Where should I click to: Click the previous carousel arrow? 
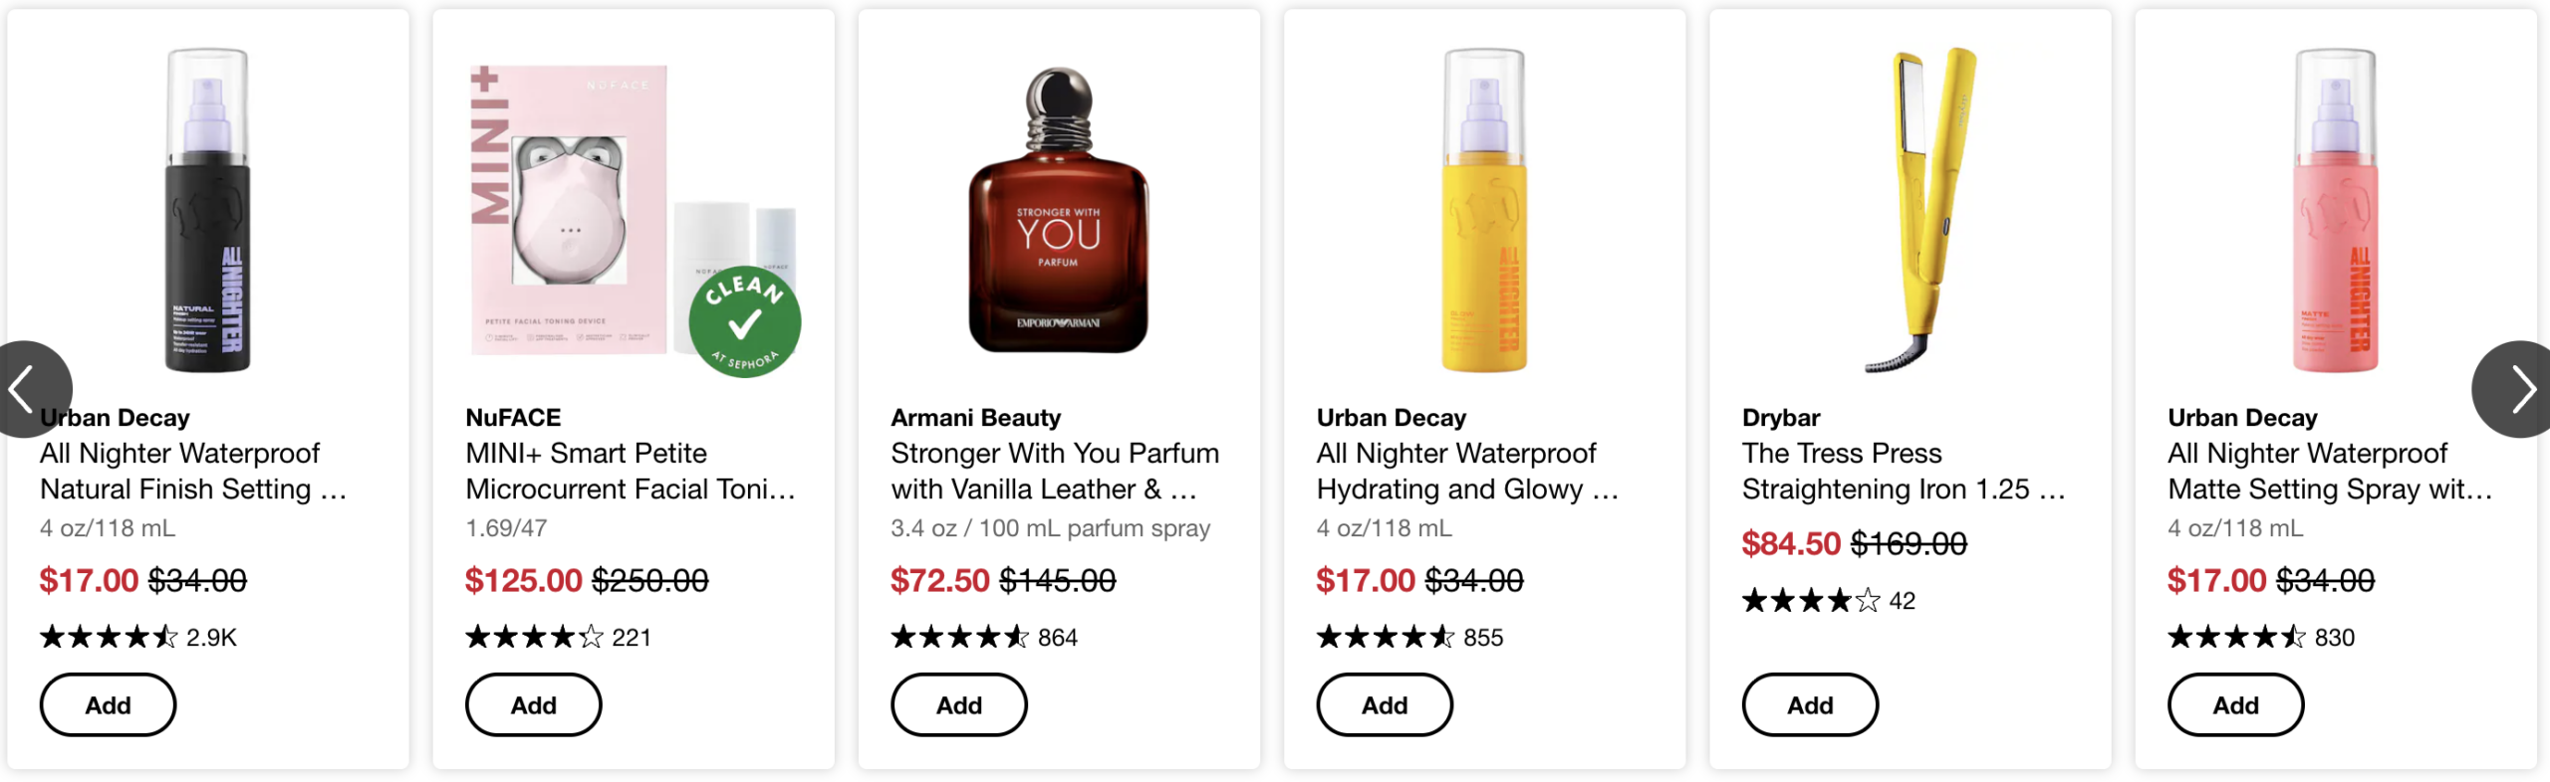(28, 389)
